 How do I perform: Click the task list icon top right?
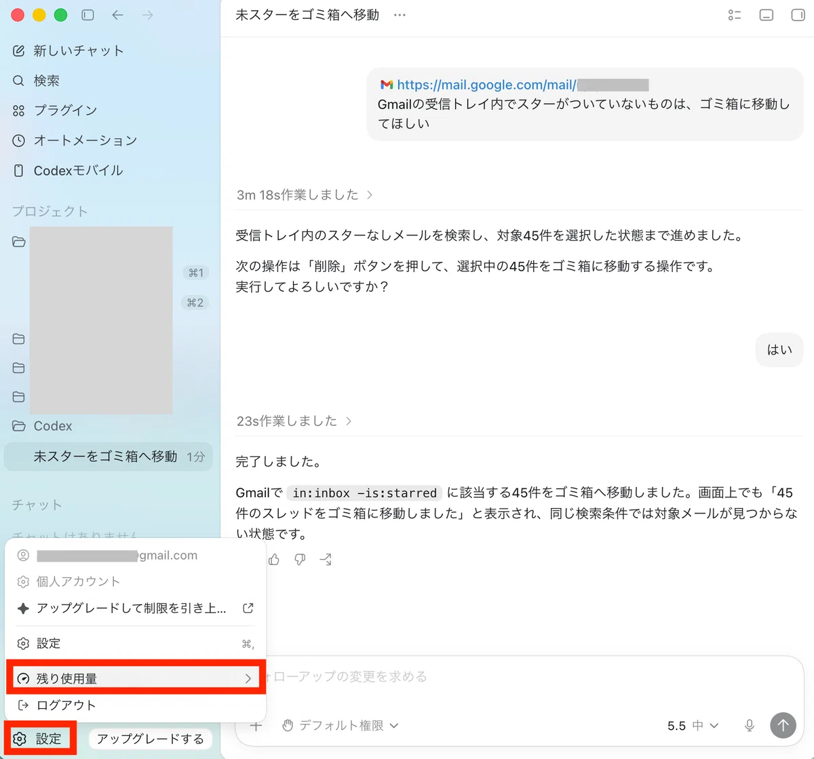click(734, 15)
